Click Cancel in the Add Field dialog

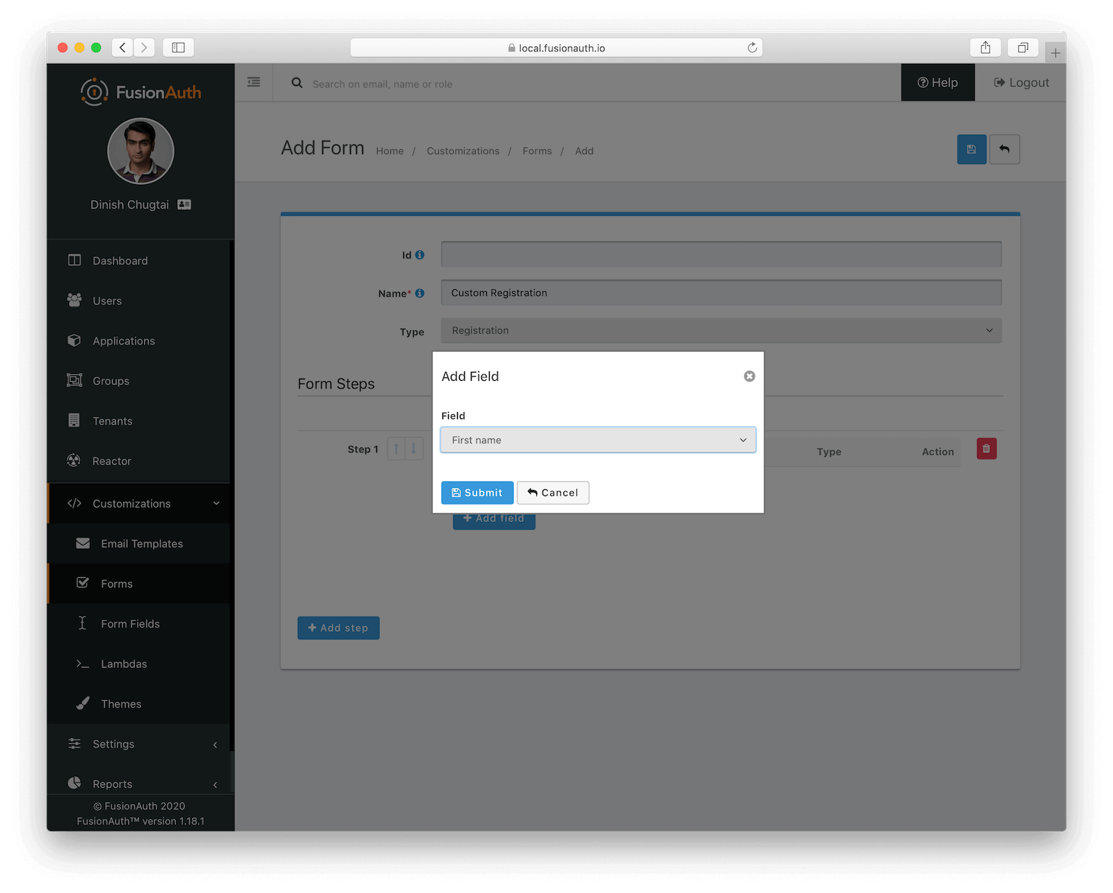pyautogui.click(x=553, y=493)
